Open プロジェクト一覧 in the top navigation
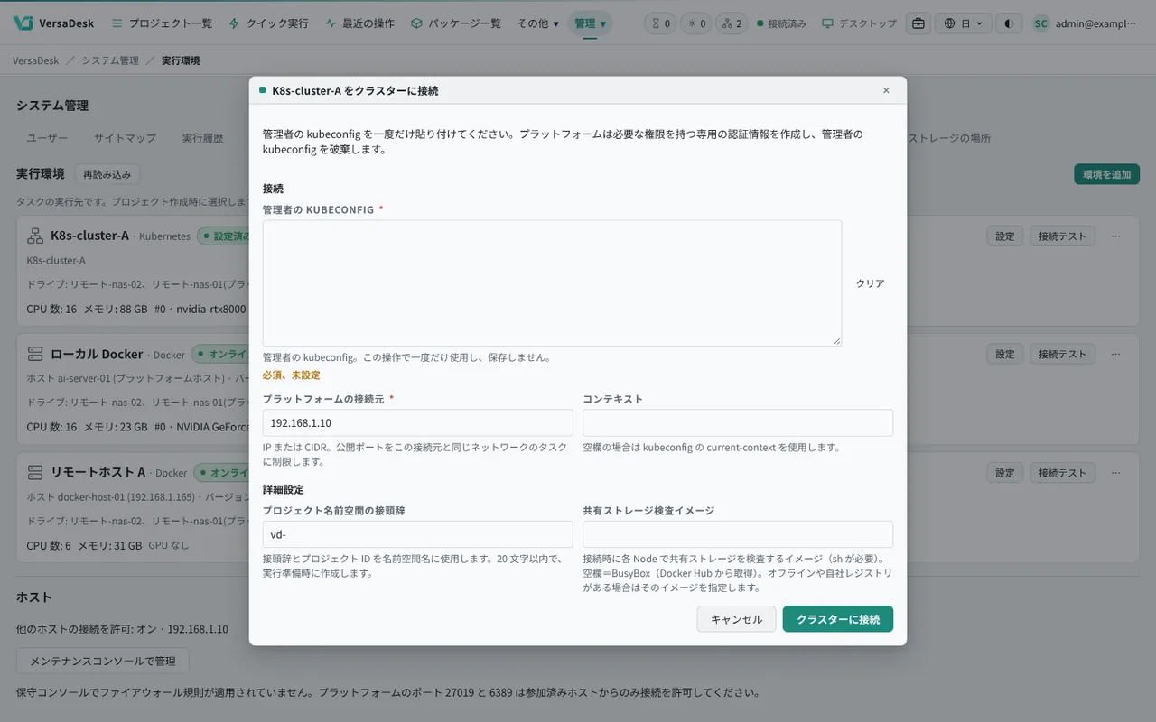1156x722 pixels. pyautogui.click(x=162, y=23)
